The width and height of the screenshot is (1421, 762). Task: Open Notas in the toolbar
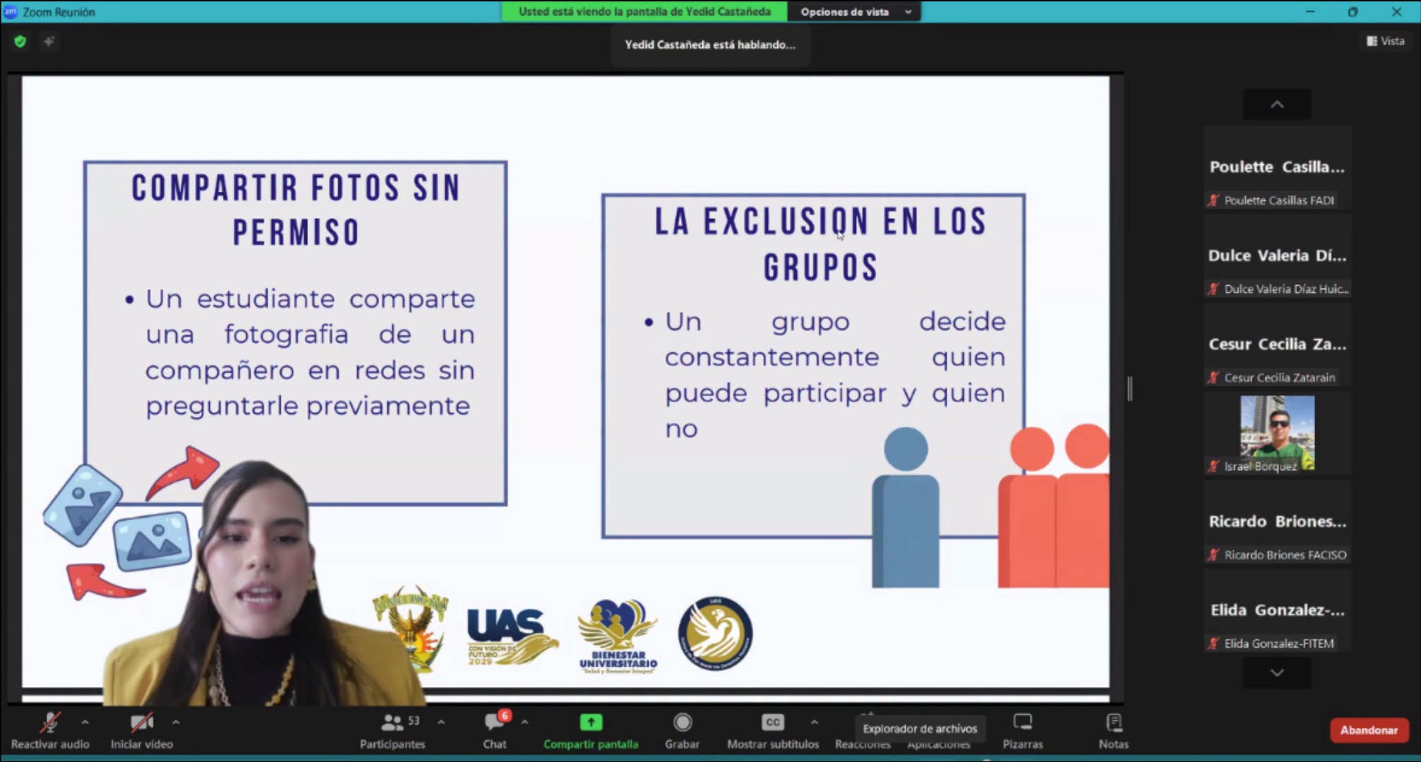(1113, 731)
